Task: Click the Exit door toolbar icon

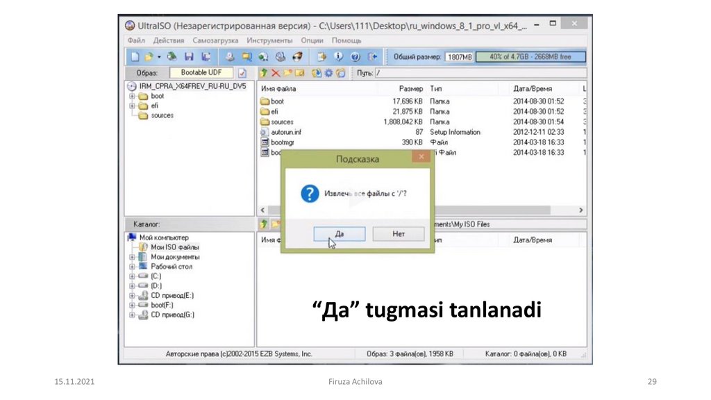Action: tap(373, 57)
